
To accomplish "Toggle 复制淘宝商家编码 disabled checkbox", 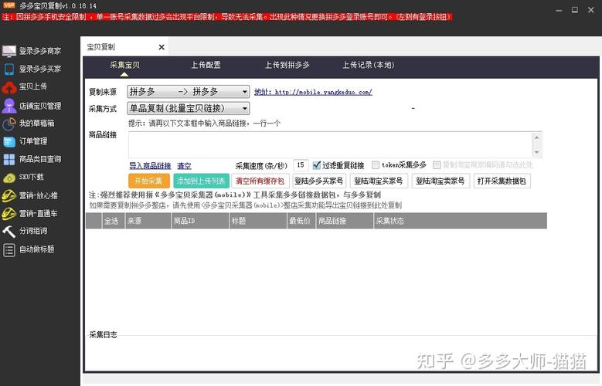I will [437, 165].
